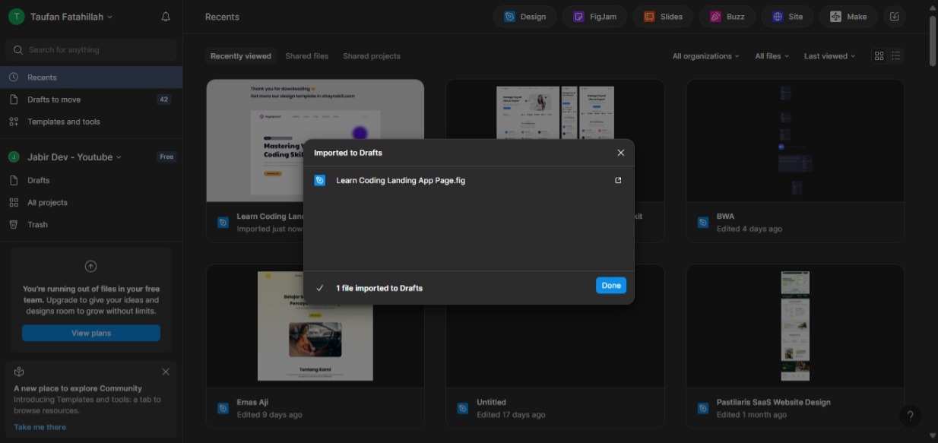Click the Edited 17 days ago text
The height and width of the screenshot is (443, 938).
click(x=511, y=415)
